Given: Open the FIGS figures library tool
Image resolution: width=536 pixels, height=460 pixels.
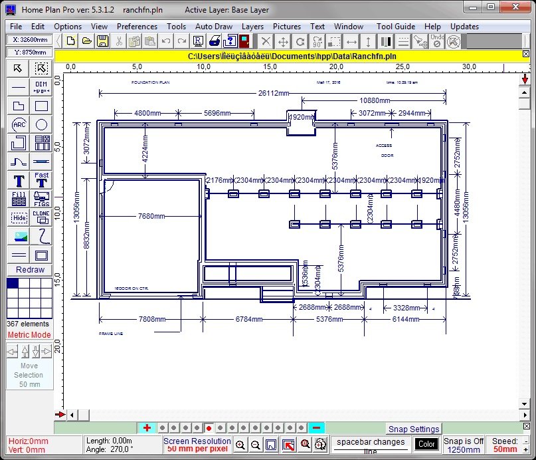Looking at the screenshot, I should [x=41, y=199].
